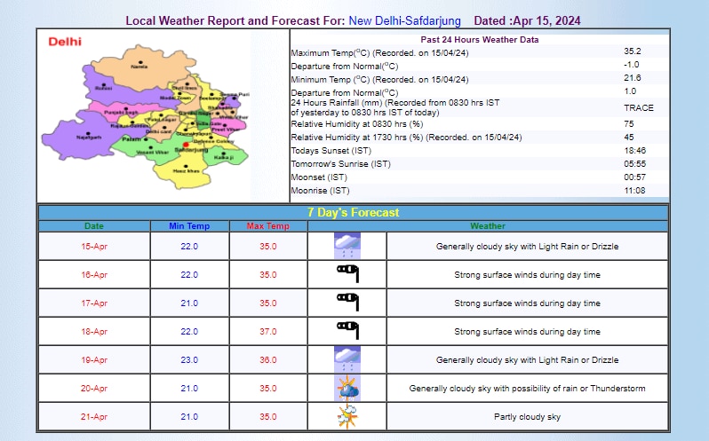Click the red Delhi map title
This screenshot has width=709, height=441.
65,42
